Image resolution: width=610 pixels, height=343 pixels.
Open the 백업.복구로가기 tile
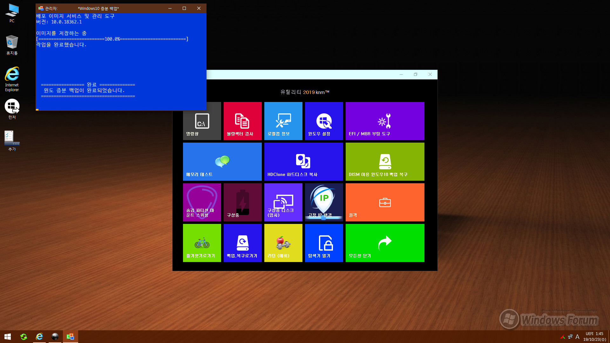click(242, 243)
